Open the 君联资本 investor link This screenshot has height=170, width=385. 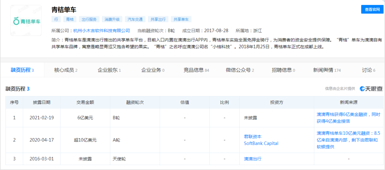pos(253,137)
